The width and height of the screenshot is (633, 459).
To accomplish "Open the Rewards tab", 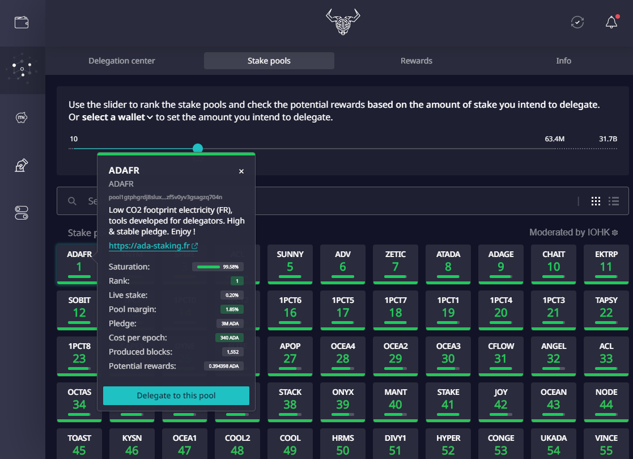I will pyautogui.click(x=416, y=61).
